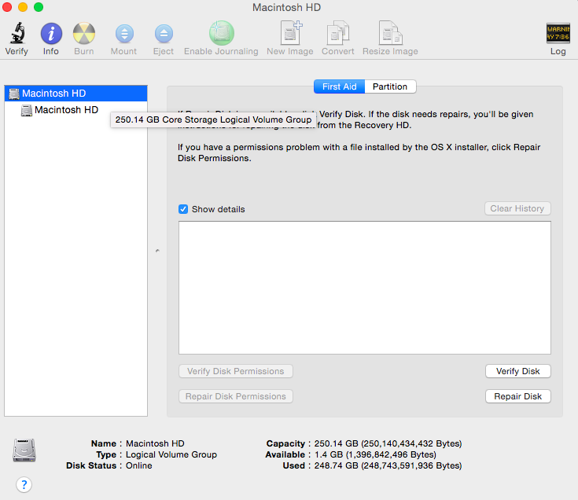The width and height of the screenshot is (578, 500).
Task: Click the Eject toolbar icon
Action: [x=164, y=34]
